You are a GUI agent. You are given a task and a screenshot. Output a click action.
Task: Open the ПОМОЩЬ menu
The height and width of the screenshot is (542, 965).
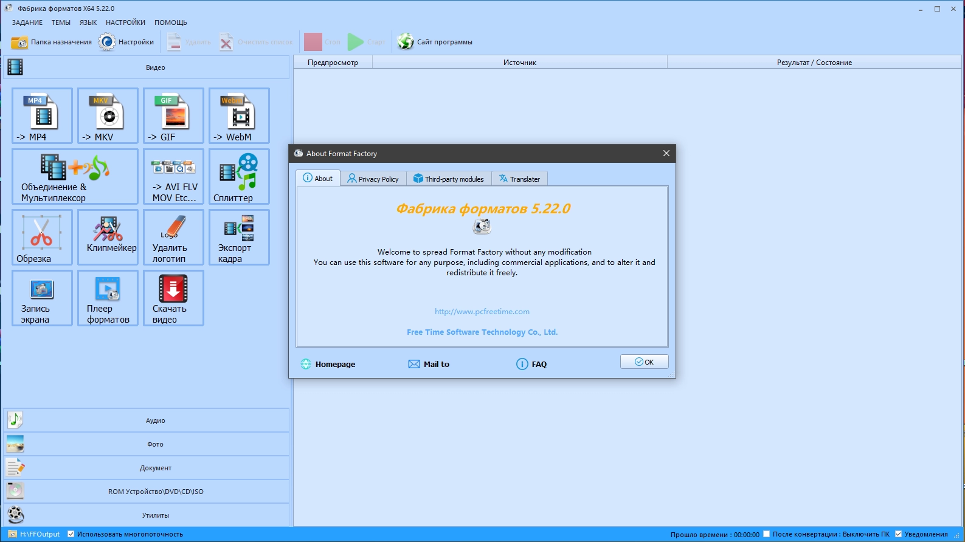point(171,22)
